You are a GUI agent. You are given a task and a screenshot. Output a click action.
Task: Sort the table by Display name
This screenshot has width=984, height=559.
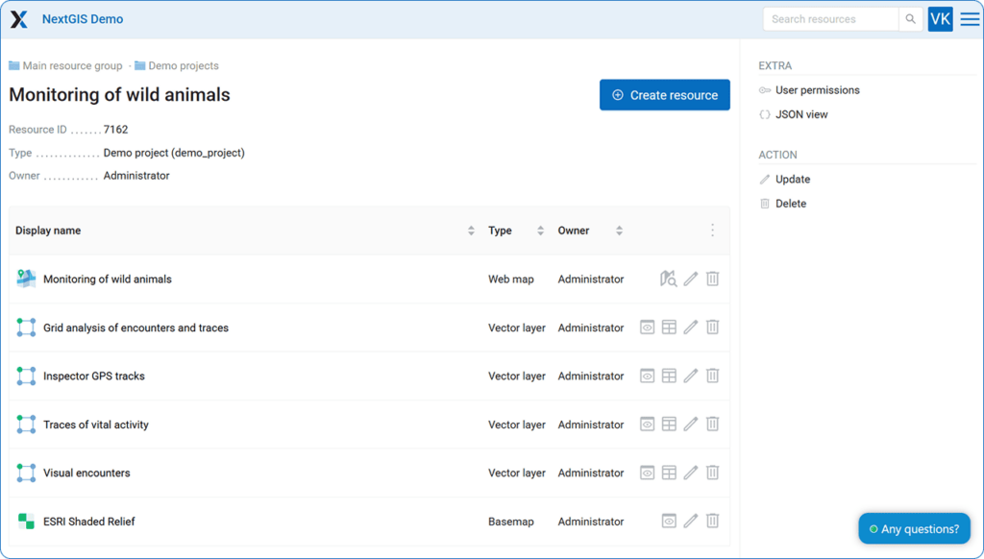471,231
